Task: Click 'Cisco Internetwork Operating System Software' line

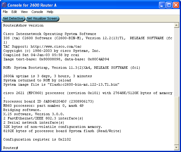Action: pos(50,34)
